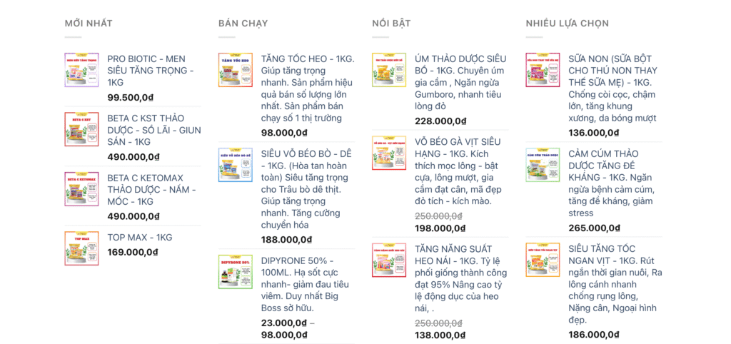Open the BETA C KETOMAX THẢO DƯỢC link
Image resolution: width=731 pixels, height=344 pixels.
(151, 190)
